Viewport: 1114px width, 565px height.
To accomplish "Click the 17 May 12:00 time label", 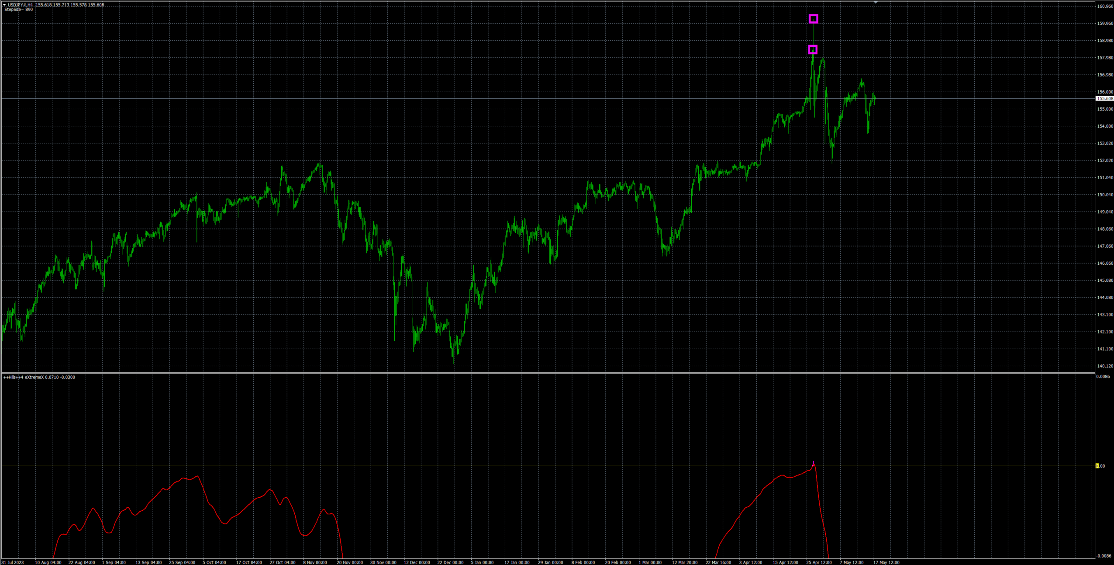I will point(886,562).
